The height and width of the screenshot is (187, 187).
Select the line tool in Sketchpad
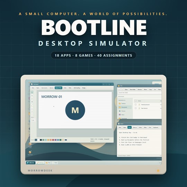coord(32,105)
